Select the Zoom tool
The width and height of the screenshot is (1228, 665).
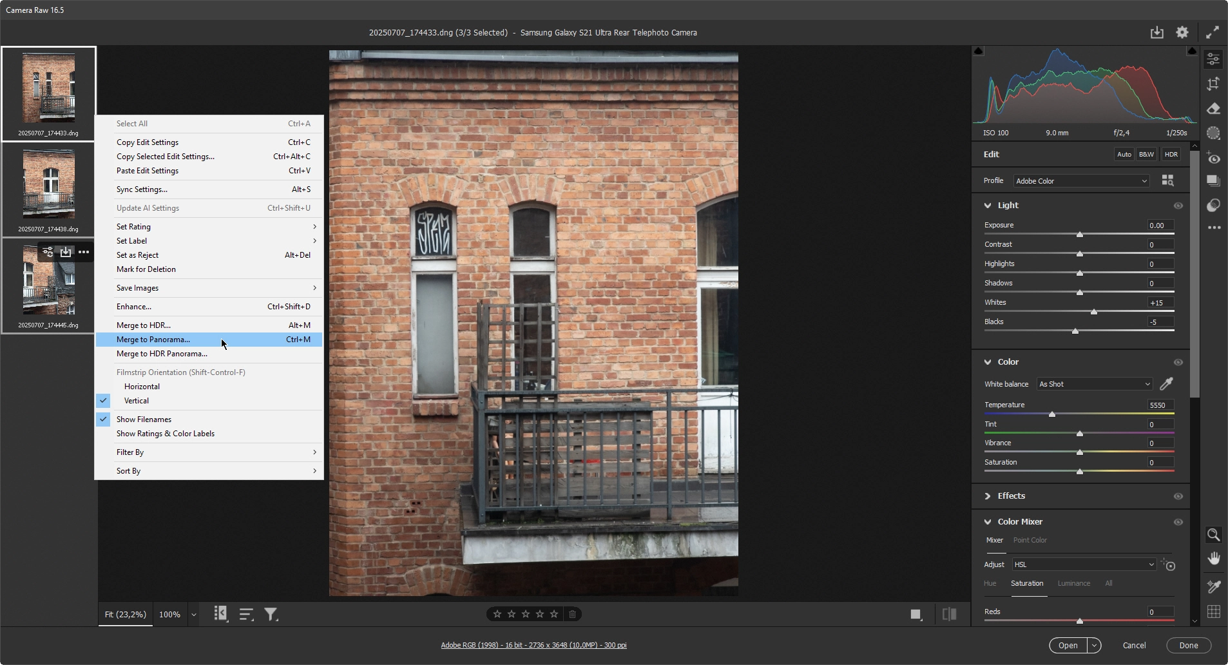point(1213,535)
